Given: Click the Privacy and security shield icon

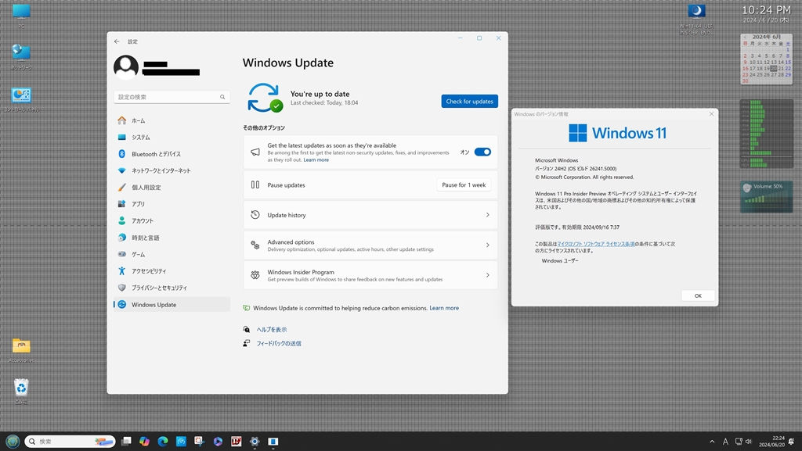Looking at the screenshot, I should (121, 288).
